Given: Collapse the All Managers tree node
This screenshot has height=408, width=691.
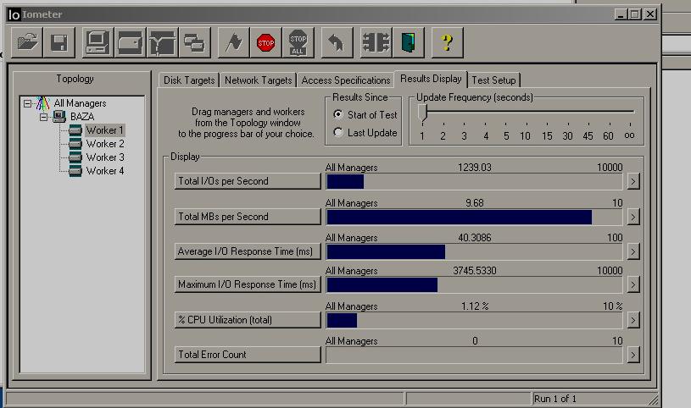Looking at the screenshot, I should [28, 103].
